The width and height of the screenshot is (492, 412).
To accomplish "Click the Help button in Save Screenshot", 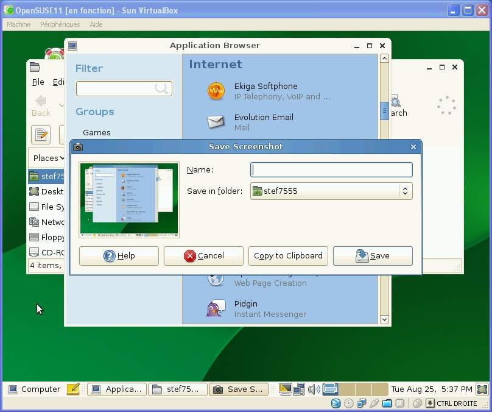I will [x=119, y=256].
